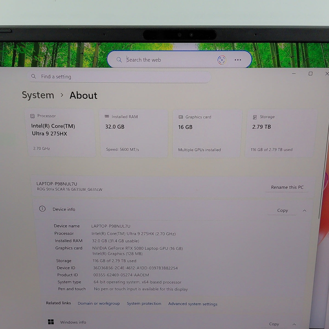Collapse the Device info section chevron
The height and width of the screenshot is (329, 329).
tap(304, 211)
